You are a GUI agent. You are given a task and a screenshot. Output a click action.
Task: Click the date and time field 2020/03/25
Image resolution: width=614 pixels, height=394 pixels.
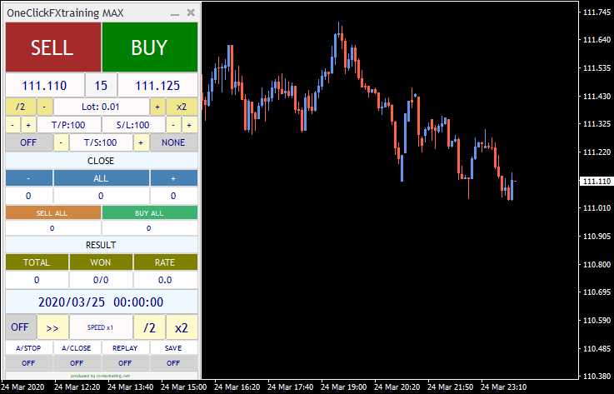pos(102,302)
